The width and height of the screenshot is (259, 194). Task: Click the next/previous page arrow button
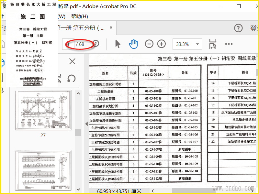point(96,44)
